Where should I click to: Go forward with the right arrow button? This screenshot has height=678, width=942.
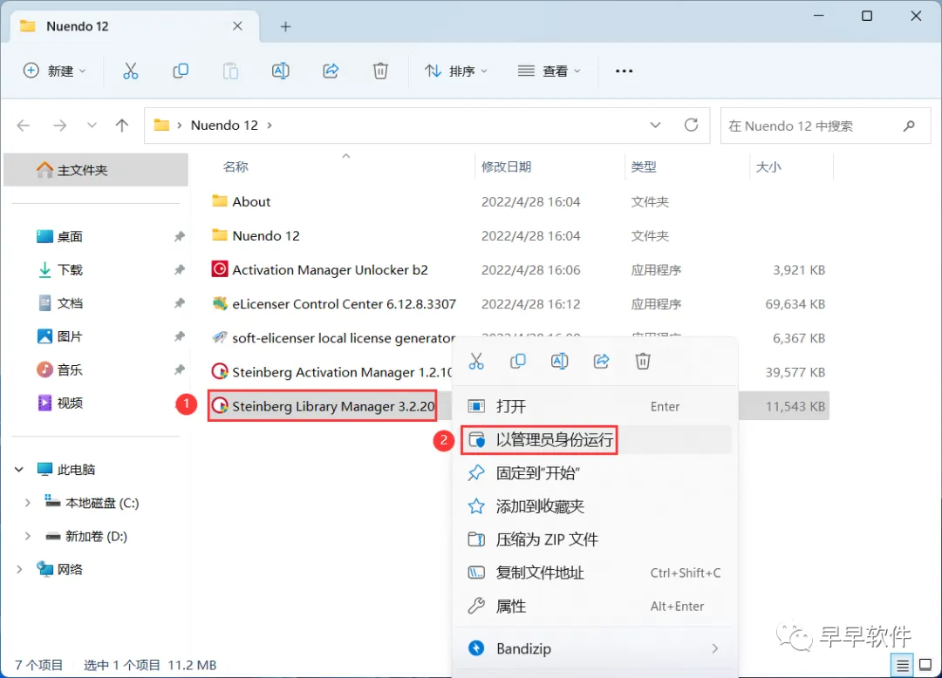pos(59,125)
